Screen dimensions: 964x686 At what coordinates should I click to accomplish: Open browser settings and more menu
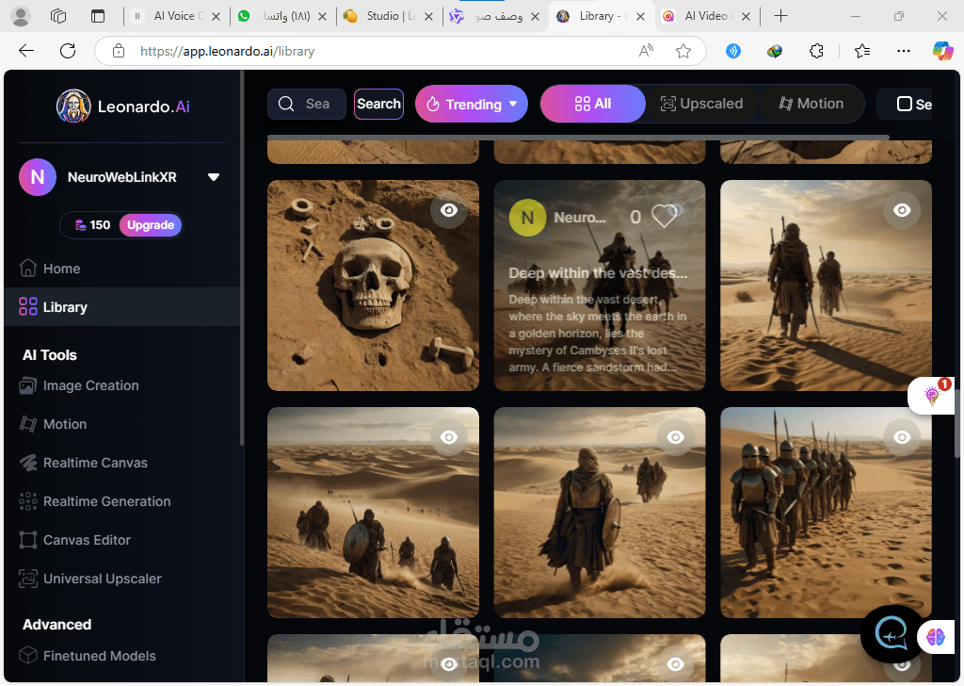pos(903,51)
